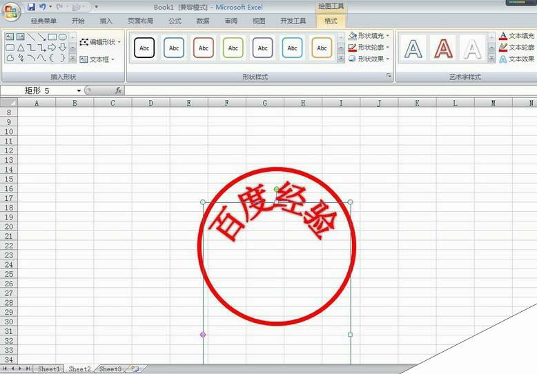Insert a new worksheet tab
The image size is (537, 374).
135,369
